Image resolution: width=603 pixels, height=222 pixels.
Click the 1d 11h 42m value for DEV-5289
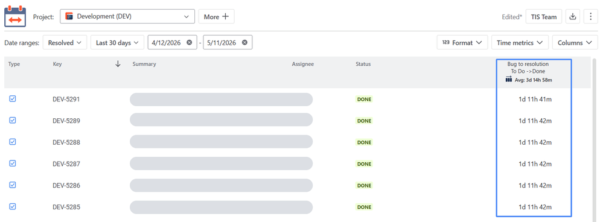click(535, 121)
